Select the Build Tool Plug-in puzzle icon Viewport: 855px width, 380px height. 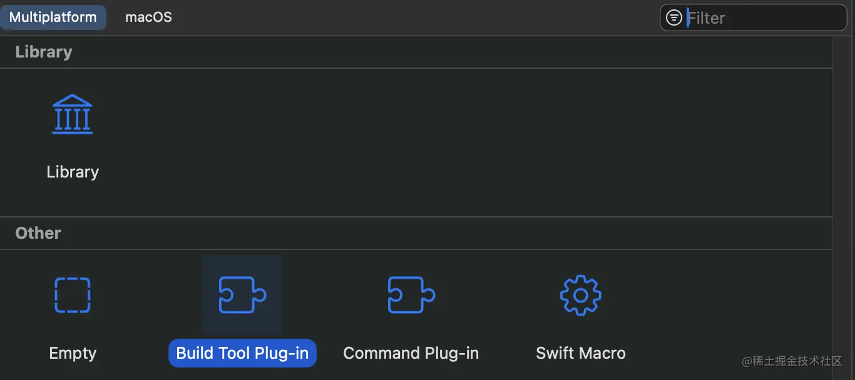click(242, 295)
